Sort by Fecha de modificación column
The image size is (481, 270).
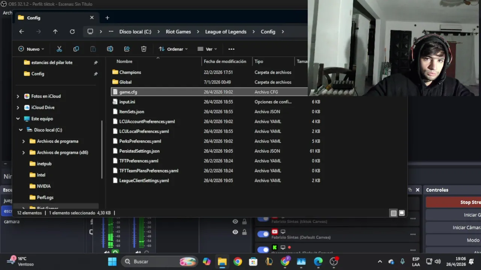225,61
